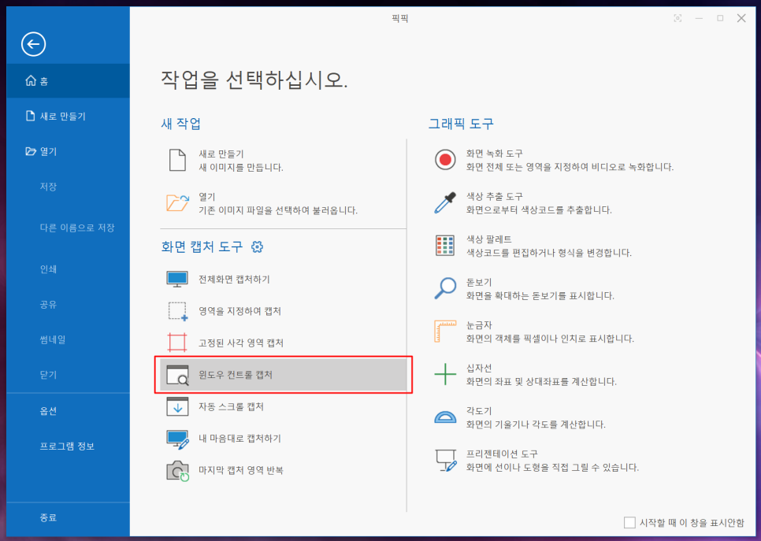Click the 마지막 캡처 영역 반복 label

point(241,470)
